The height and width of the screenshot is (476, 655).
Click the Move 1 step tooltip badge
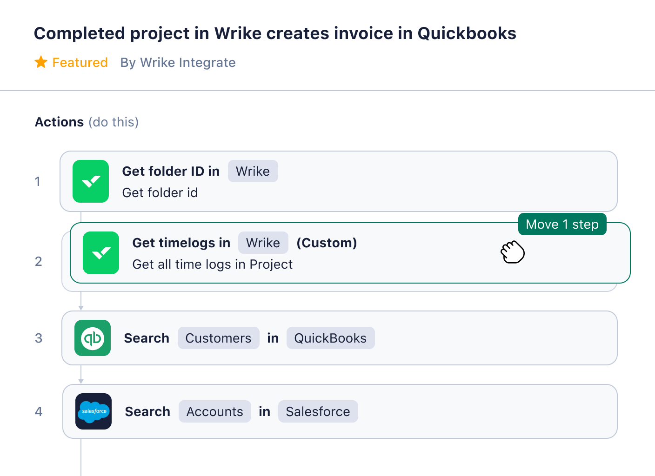562,224
